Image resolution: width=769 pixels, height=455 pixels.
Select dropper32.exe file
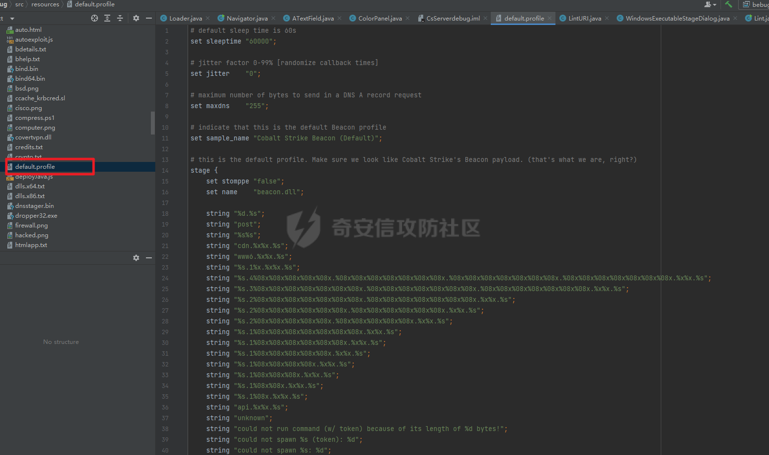pos(36,216)
